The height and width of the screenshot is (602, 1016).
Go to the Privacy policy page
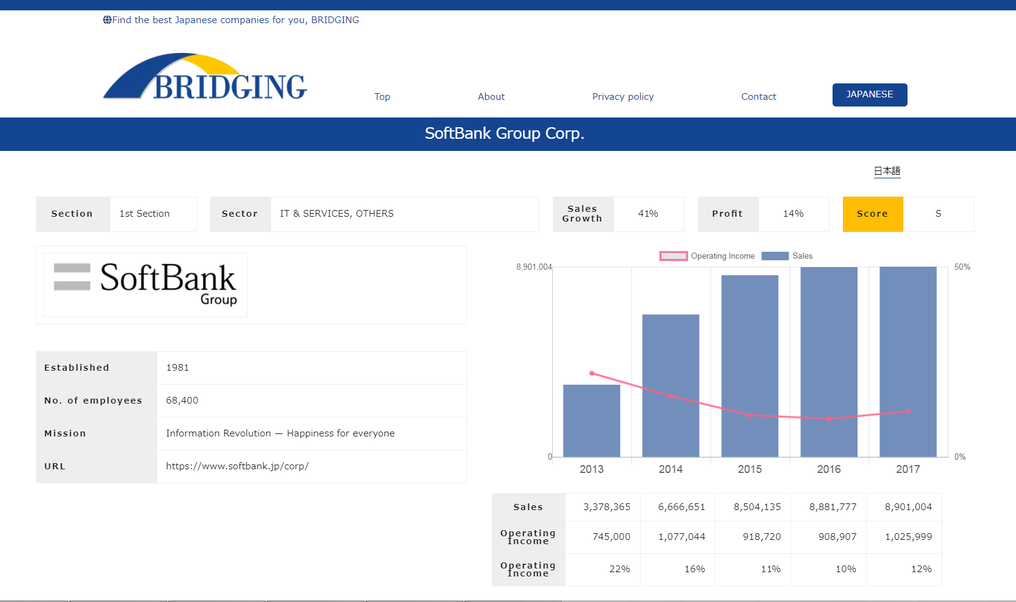tap(623, 96)
